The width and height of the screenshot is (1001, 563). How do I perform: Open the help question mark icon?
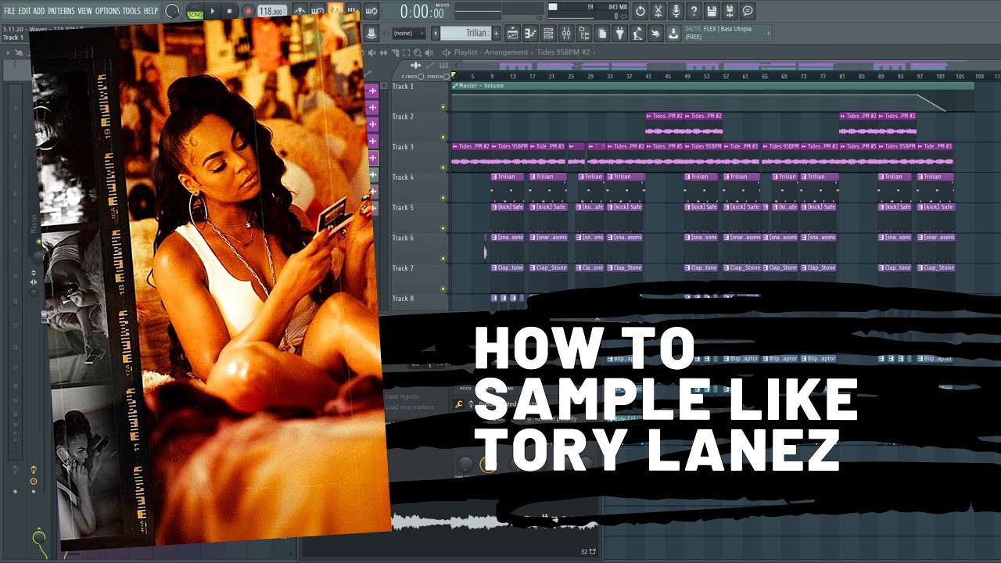pos(694,11)
